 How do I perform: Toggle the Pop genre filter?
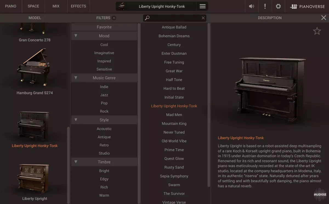click(x=104, y=103)
